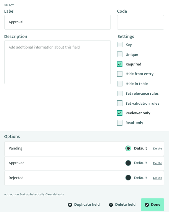This screenshot has height=212, width=169.
Task: Click Add option link
Action: coord(12,194)
